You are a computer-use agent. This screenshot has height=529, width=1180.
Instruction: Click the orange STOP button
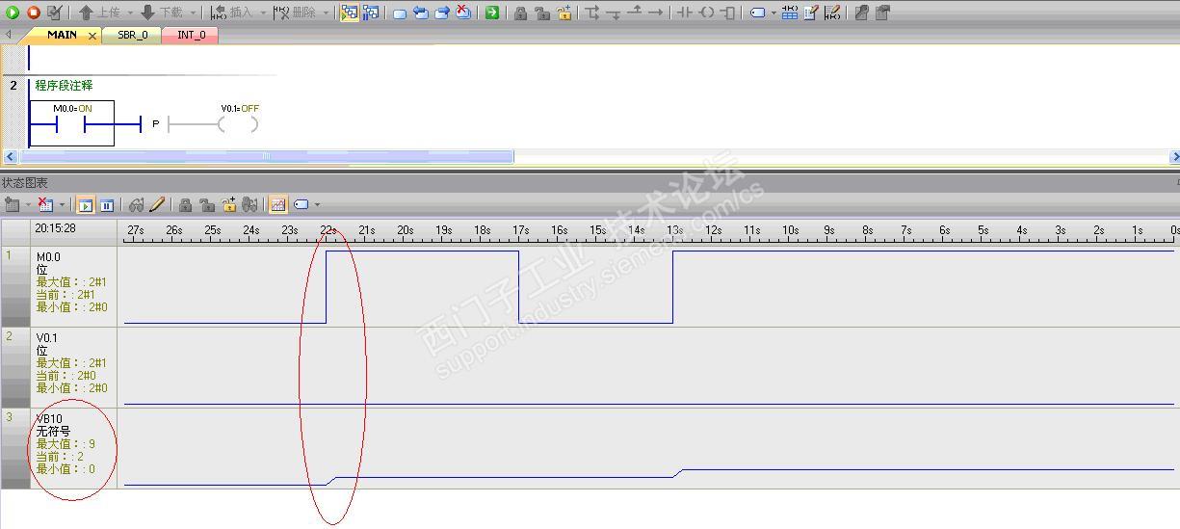tap(34, 13)
